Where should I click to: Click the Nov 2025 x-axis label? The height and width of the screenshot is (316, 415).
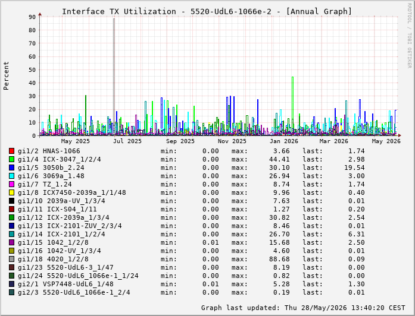232,141
